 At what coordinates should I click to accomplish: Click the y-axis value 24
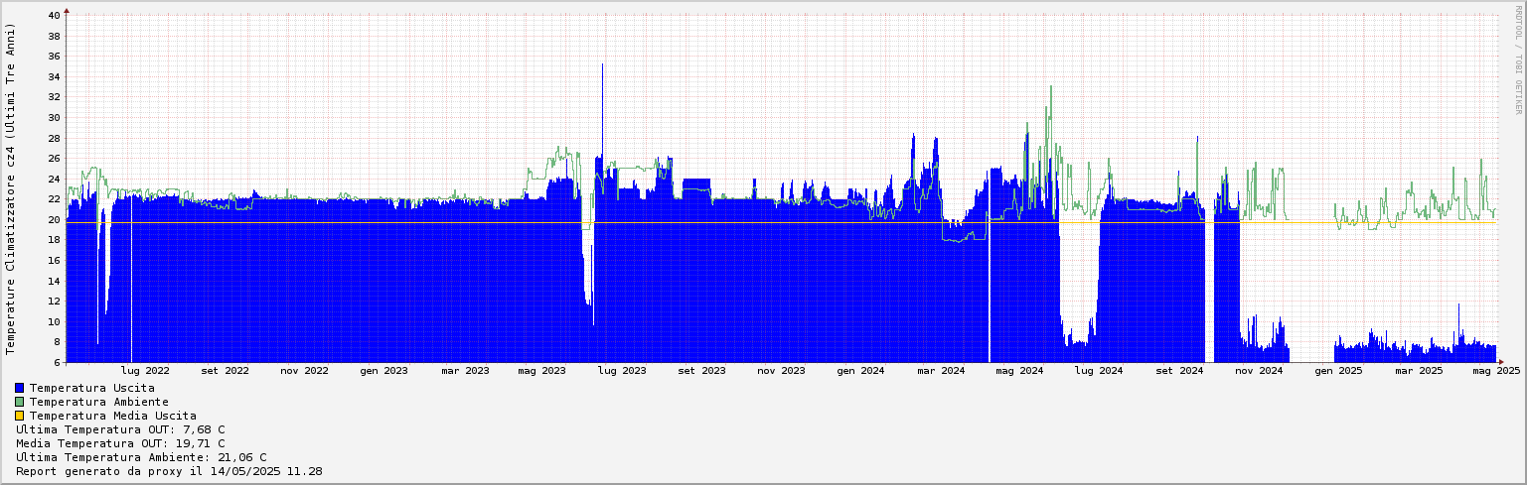54,179
